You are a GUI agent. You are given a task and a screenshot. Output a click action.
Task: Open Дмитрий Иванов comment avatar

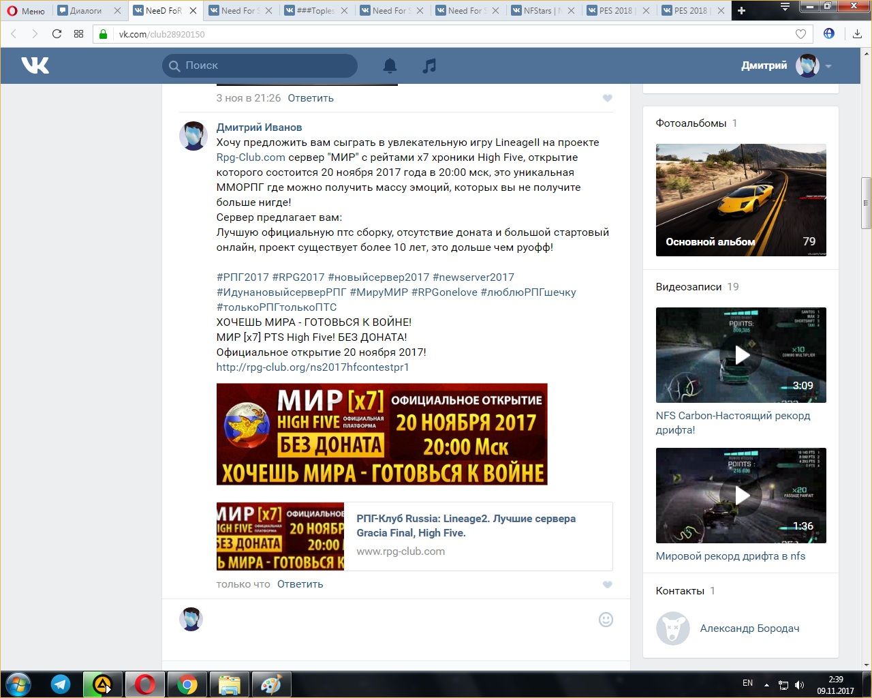[193, 136]
